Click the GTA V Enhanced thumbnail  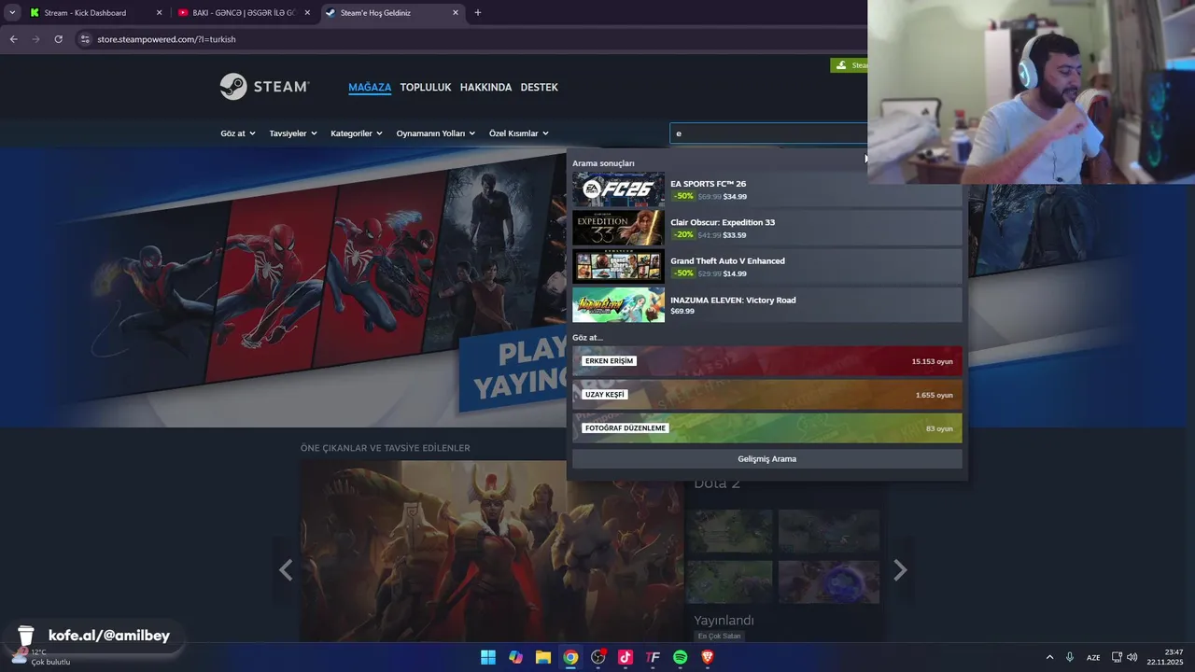618,266
